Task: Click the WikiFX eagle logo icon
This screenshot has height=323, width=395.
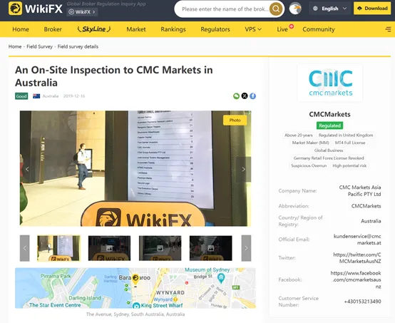Action: pyautogui.click(x=15, y=9)
